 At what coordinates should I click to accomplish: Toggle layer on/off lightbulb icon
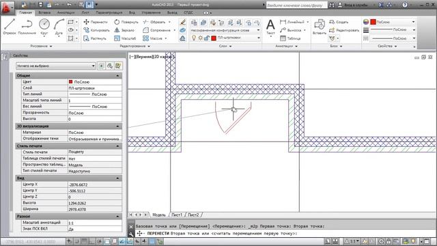tap(194, 38)
